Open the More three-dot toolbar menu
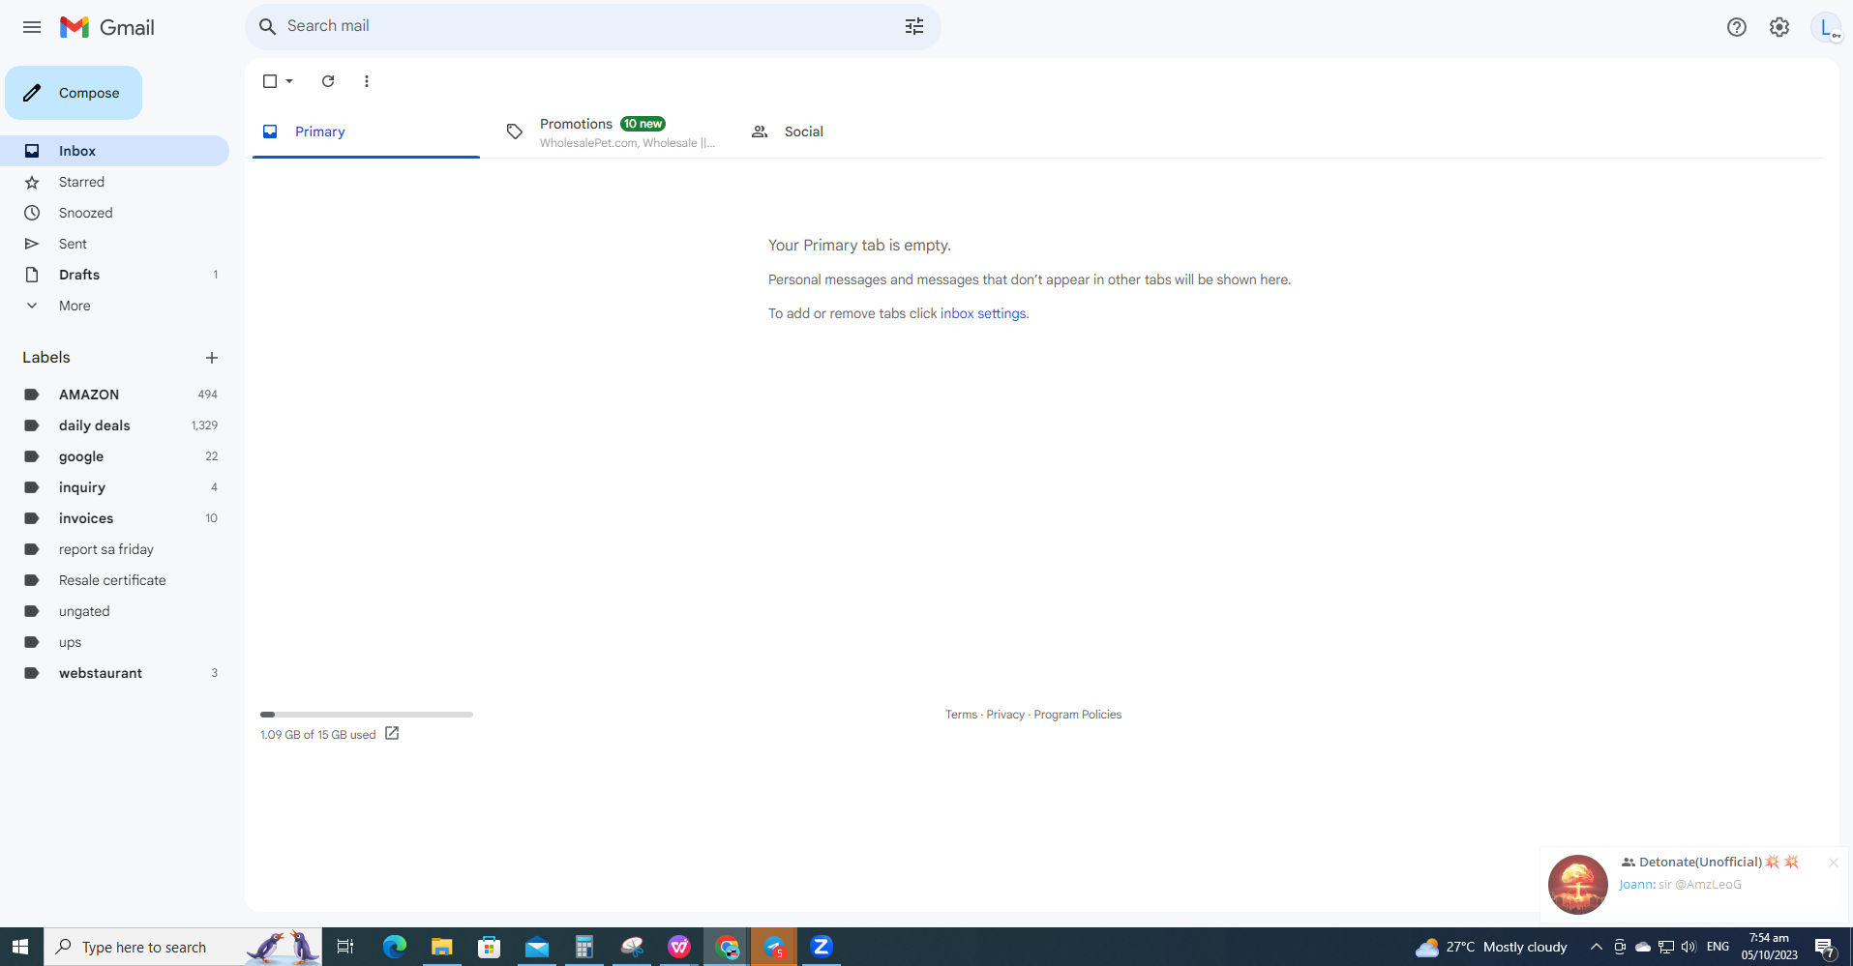Viewport: 1853px width, 966px height. 367,81
